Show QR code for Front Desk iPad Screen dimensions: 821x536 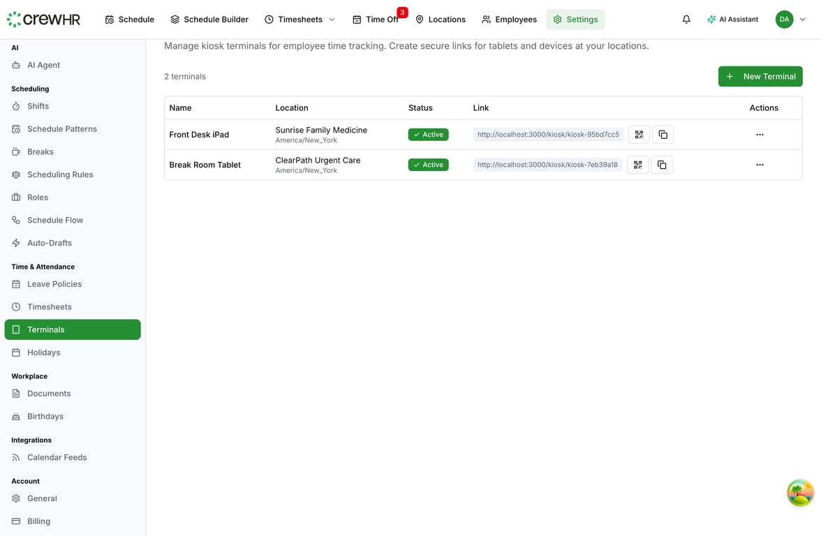[x=639, y=135]
